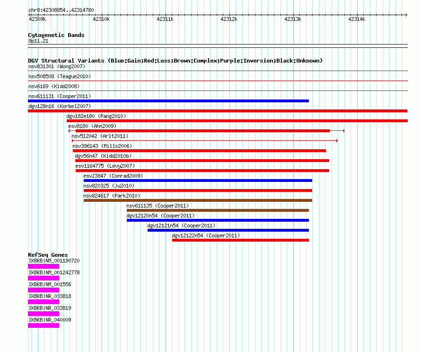Click the 42310k ruler label
The image size is (421, 352).
coord(101,19)
